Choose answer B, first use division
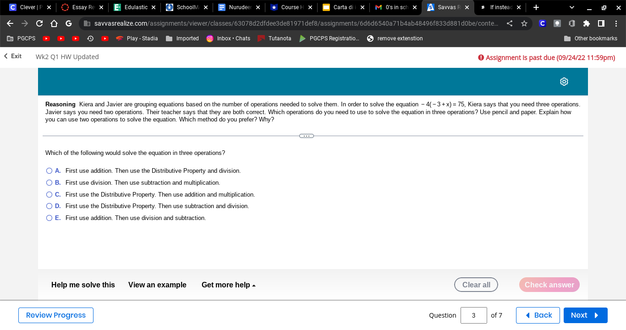 click(x=49, y=182)
